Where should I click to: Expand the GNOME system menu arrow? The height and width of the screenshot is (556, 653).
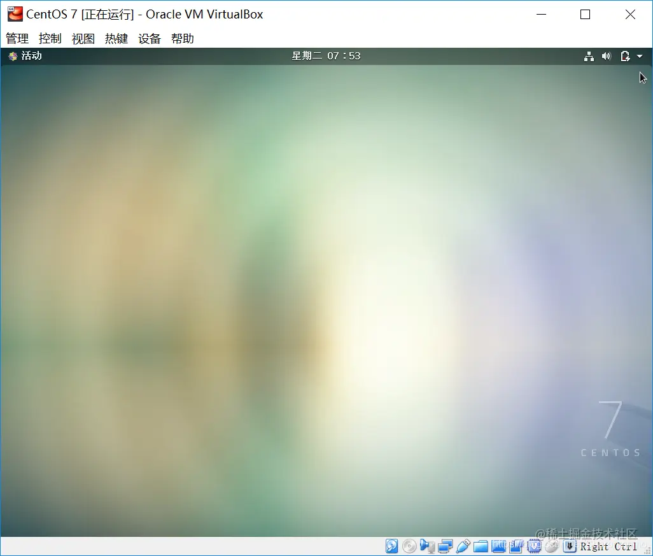pos(640,56)
